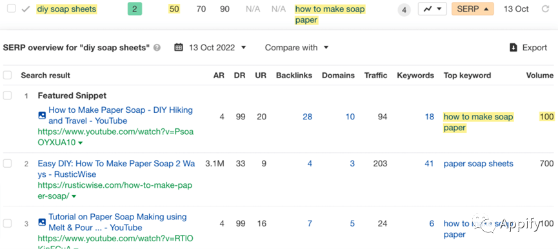Open the trend chart dropdown
Image resolution: width=558 pixels, height=249 pixels.
[432, 9]
